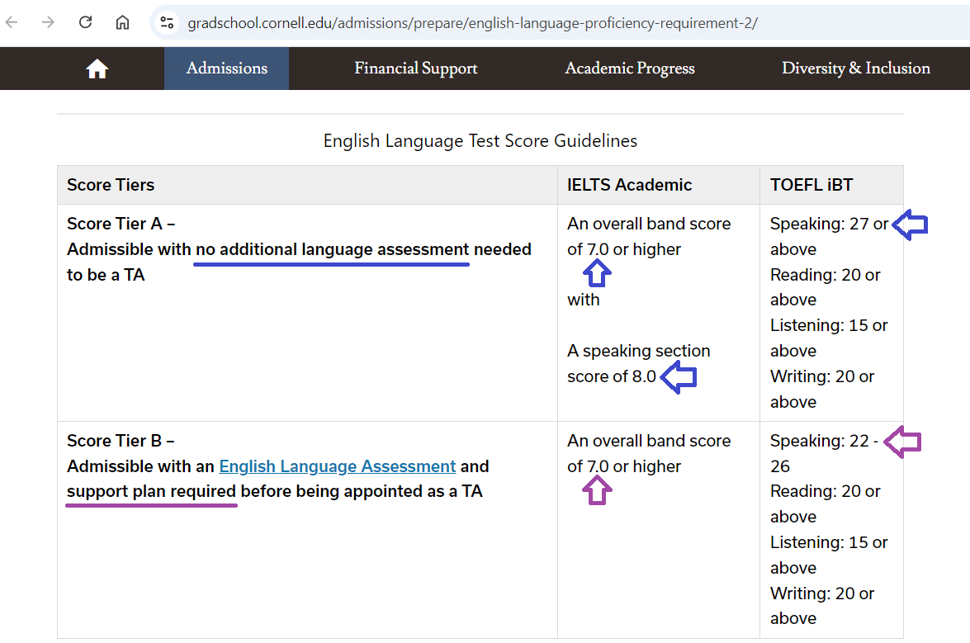Click Tier A 'Reading: 20 or above' text
Viewport: 970px width, 643px height.
(826, 287)
